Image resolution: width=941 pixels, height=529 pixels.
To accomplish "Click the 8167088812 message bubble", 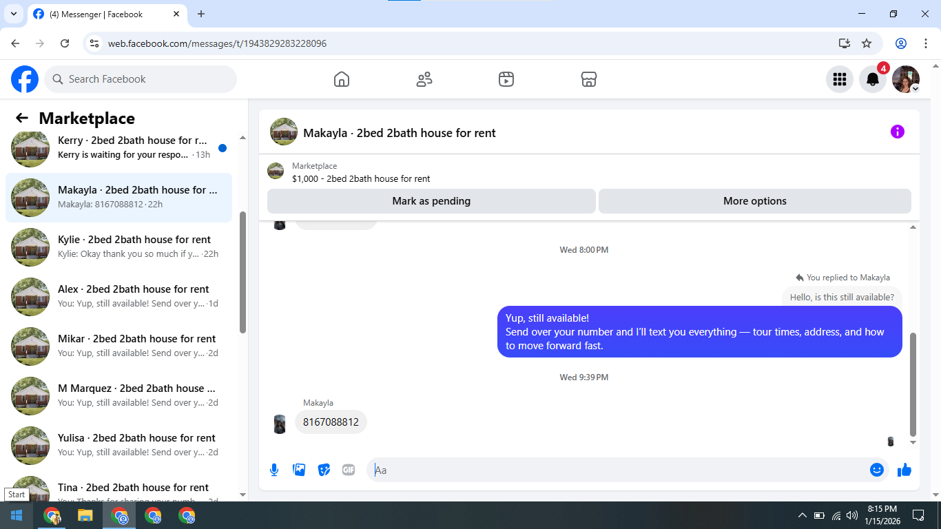I will tap(331, 422).
